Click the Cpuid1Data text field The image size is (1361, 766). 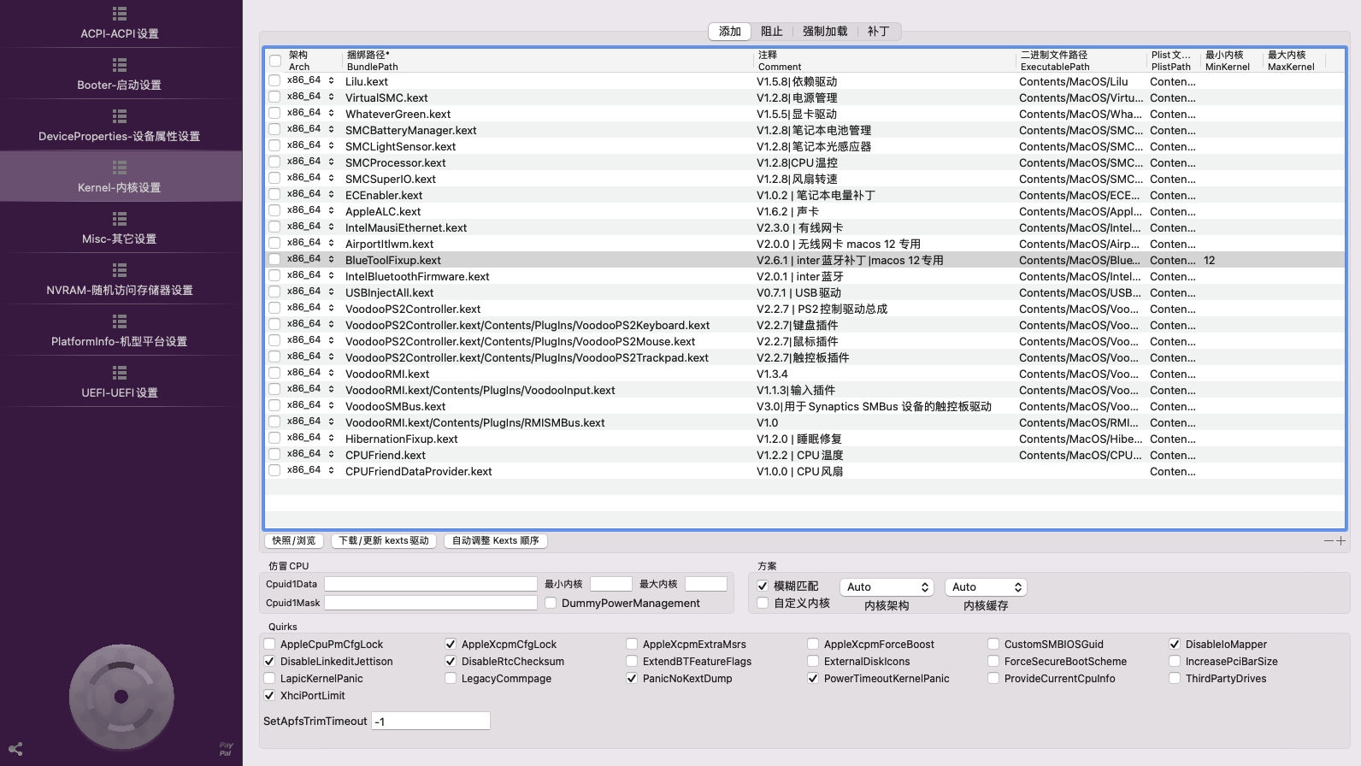tap(431, 585)
